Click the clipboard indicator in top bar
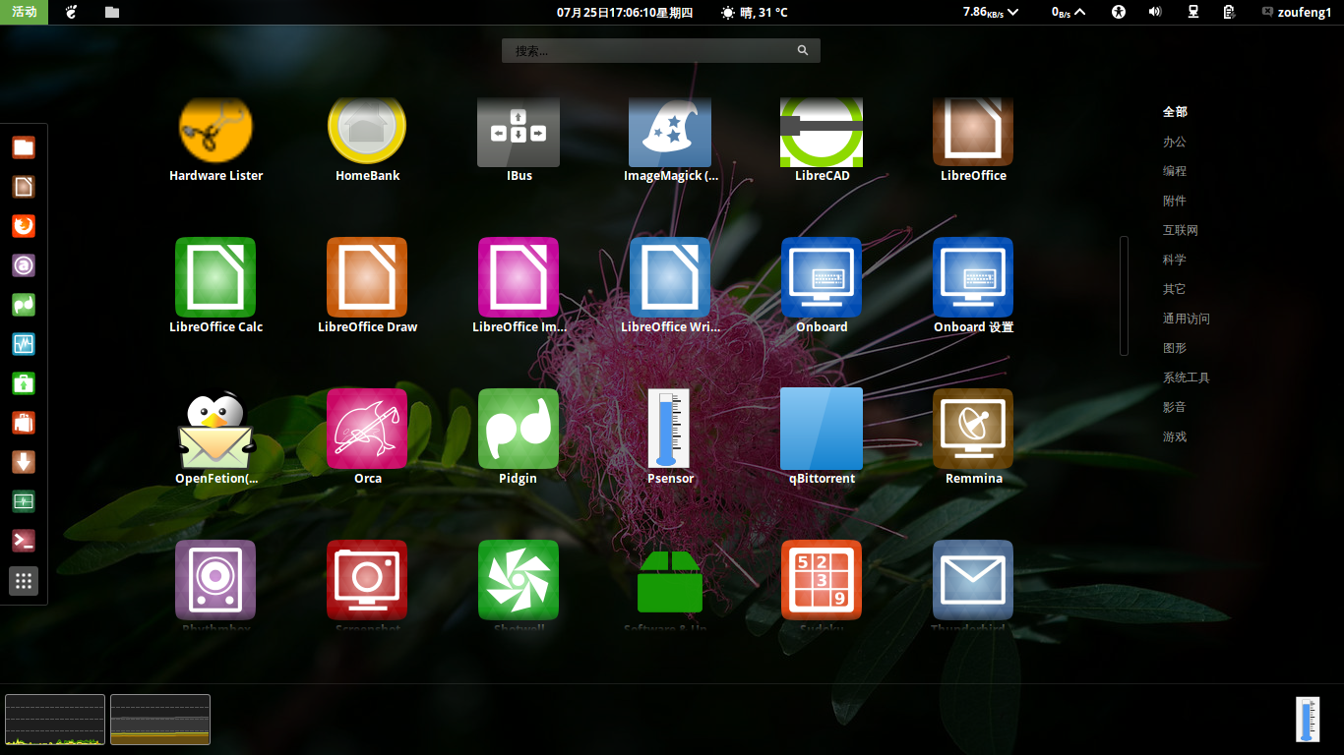 click(1229, 12)
